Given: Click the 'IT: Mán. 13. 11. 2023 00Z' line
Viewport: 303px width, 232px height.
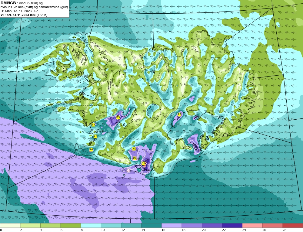Looking at the screenshot, I should tap(19, 11).
